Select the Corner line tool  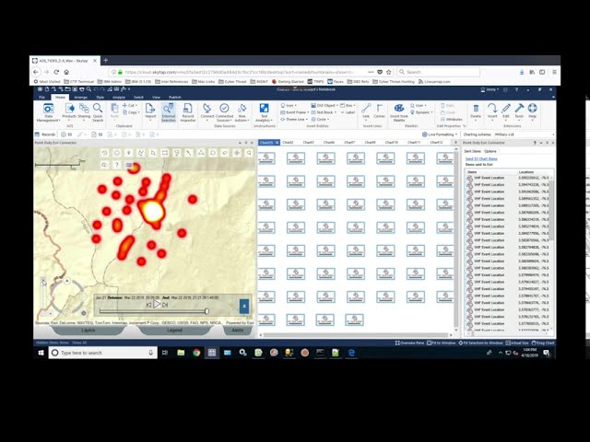click(379, 111)
